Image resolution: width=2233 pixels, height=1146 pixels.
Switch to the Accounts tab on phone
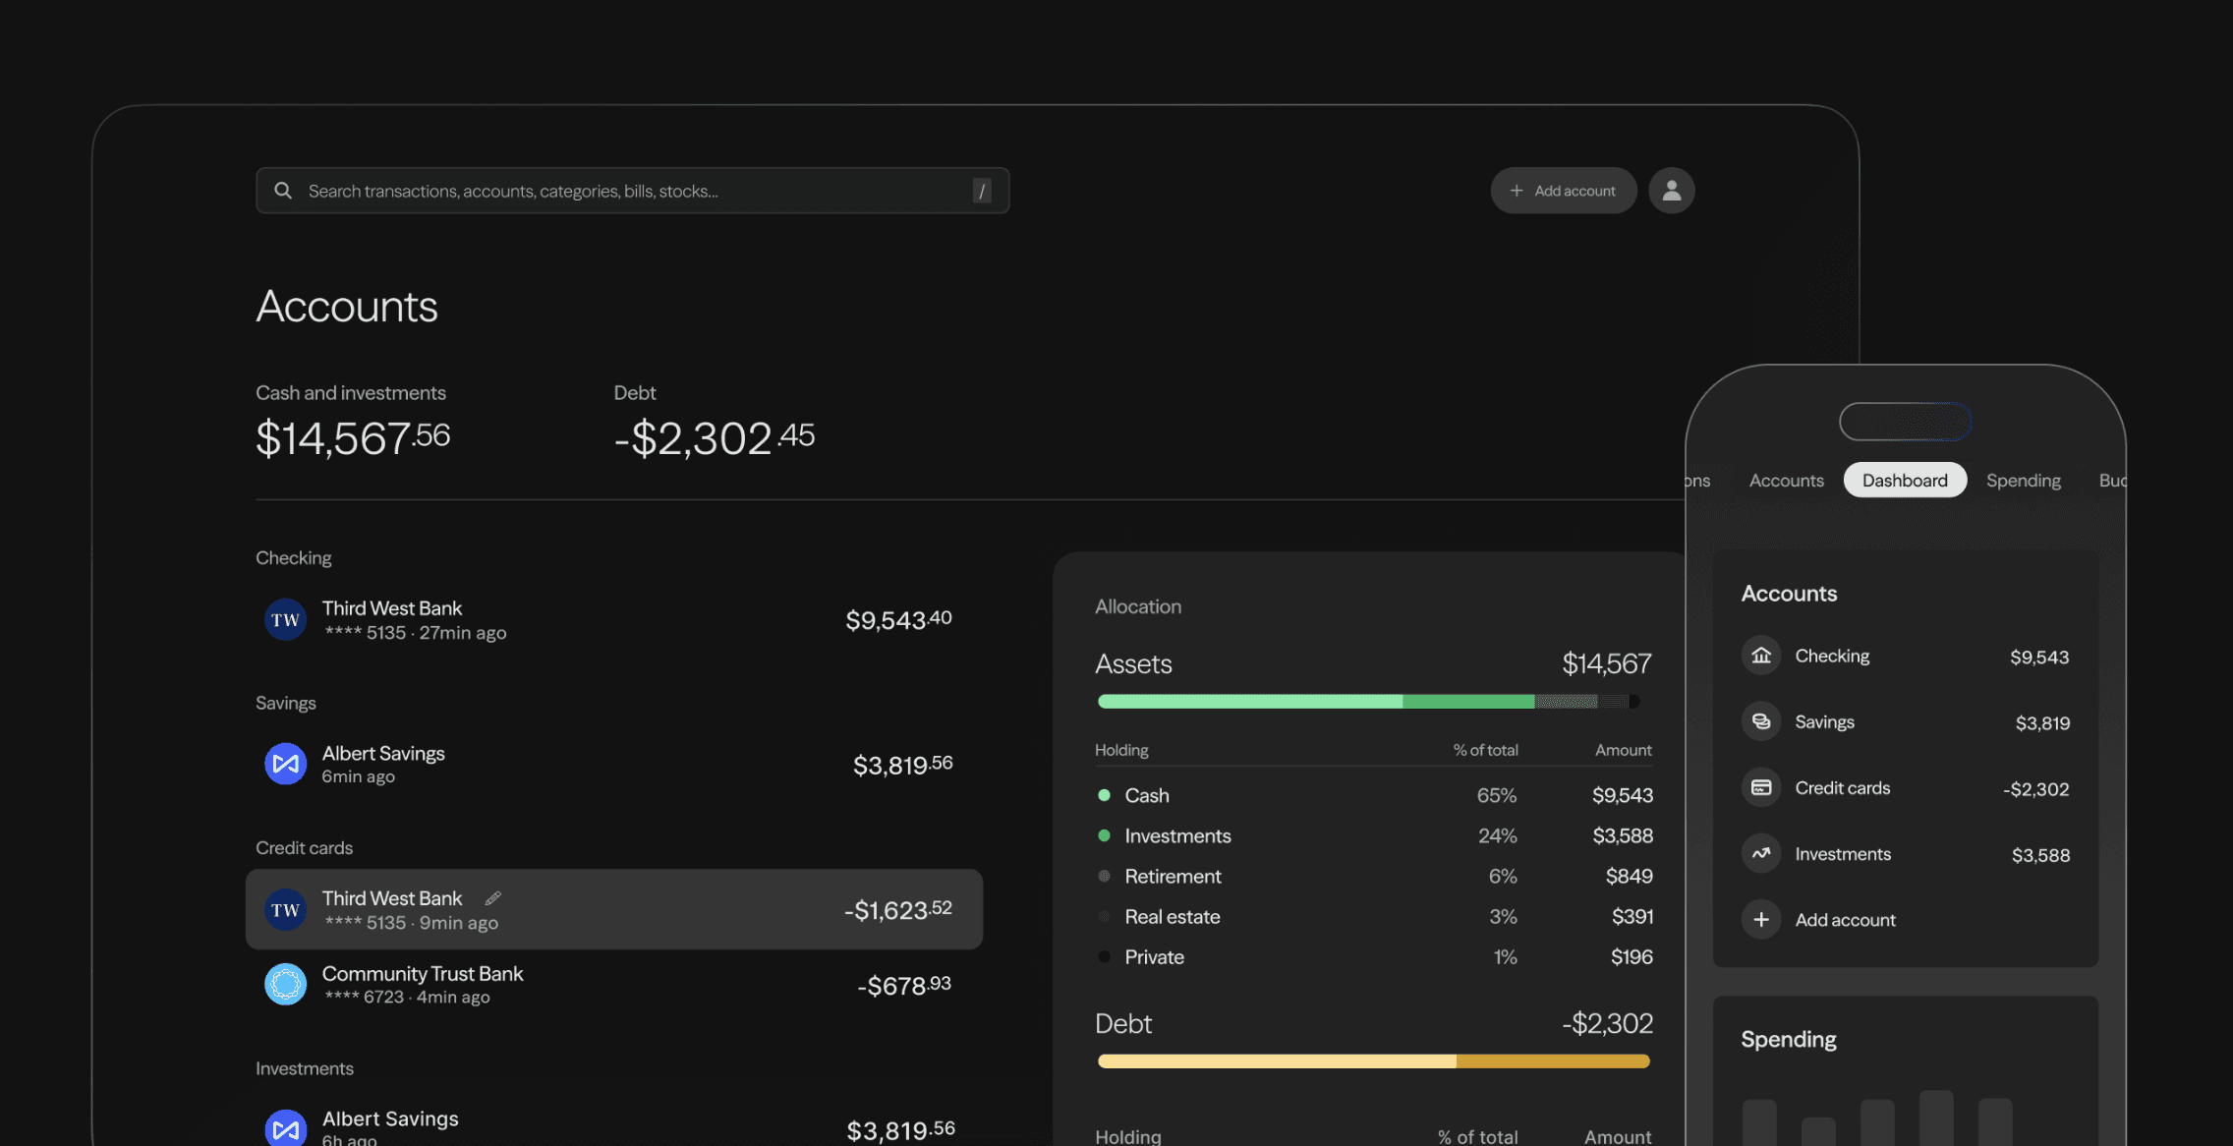tap(1786, 481)
